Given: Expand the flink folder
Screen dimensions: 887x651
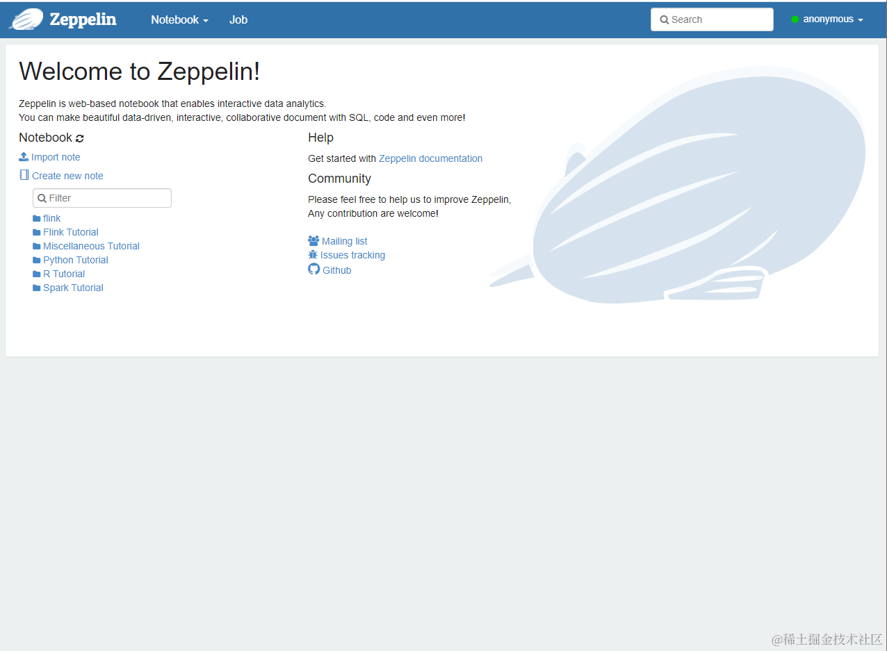Looking at the screenshot, I should tap(52, 218).
